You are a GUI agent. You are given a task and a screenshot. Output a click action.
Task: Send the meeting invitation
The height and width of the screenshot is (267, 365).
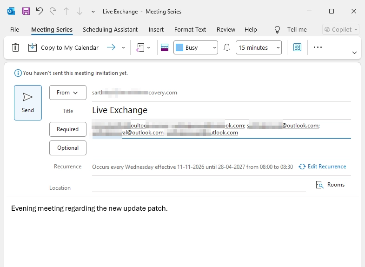tap(28, 103)
